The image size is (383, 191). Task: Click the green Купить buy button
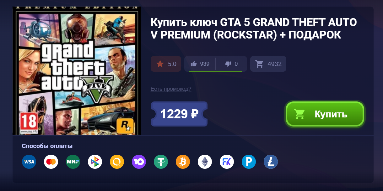[325, 114]
